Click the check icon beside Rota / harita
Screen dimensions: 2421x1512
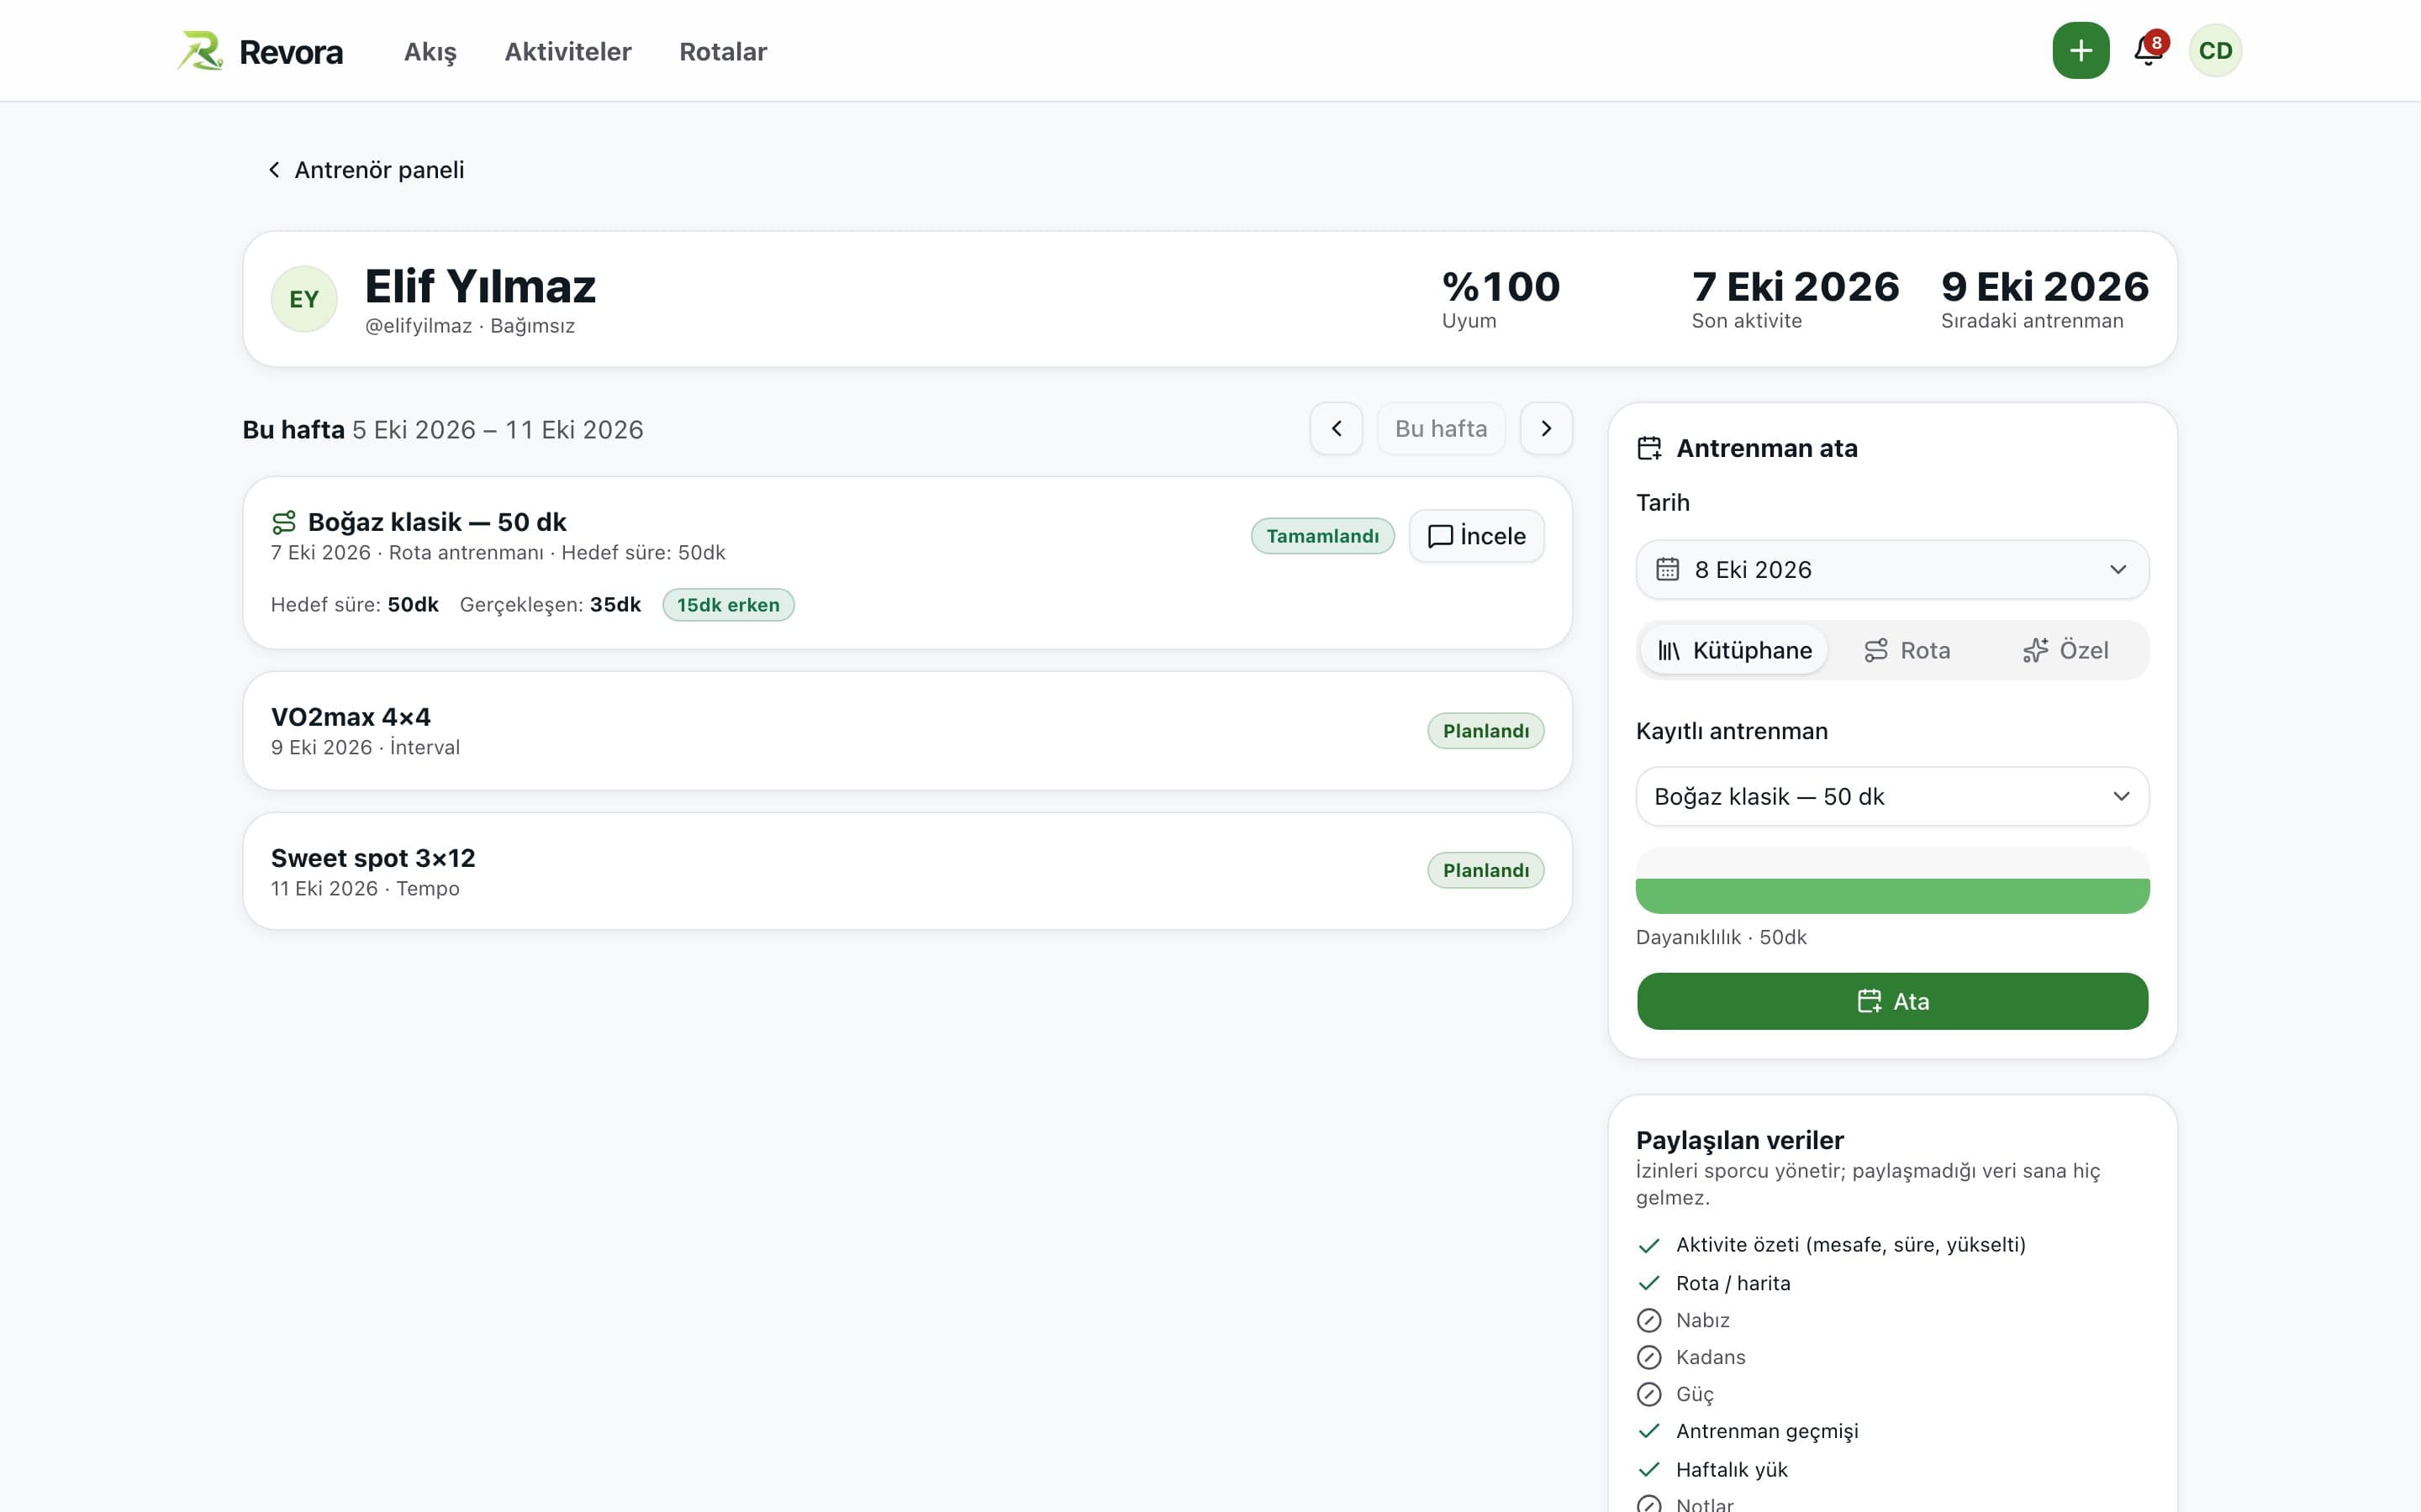click(1648, 1283)
